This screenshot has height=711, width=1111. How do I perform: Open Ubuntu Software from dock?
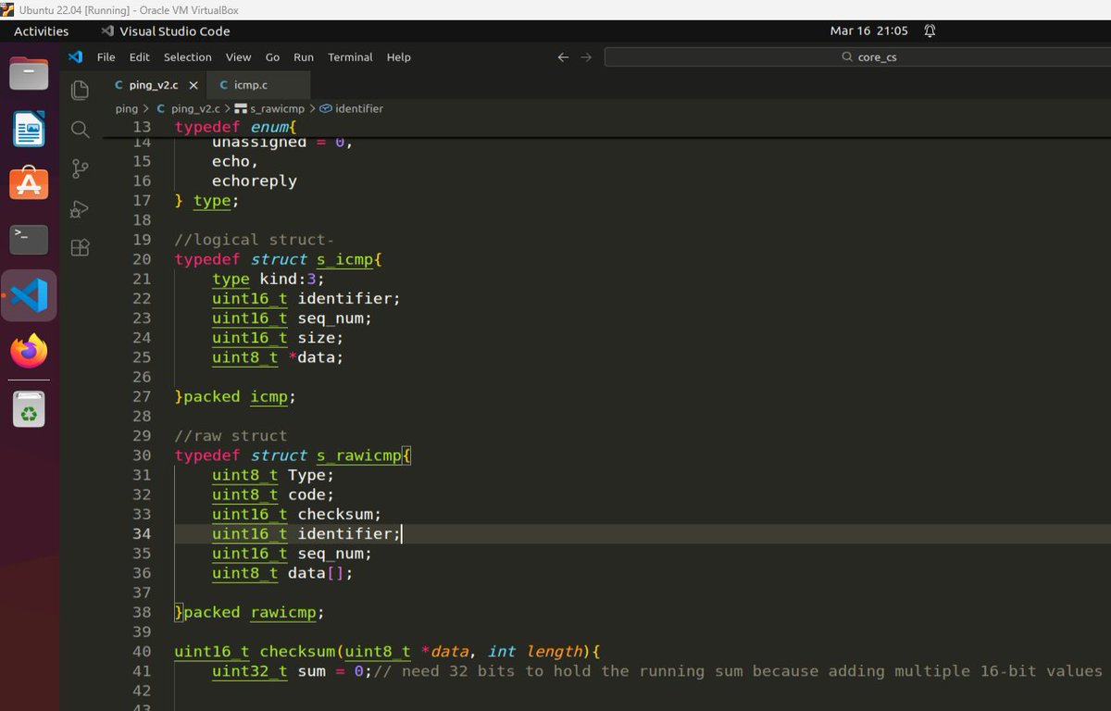(29, 183)
